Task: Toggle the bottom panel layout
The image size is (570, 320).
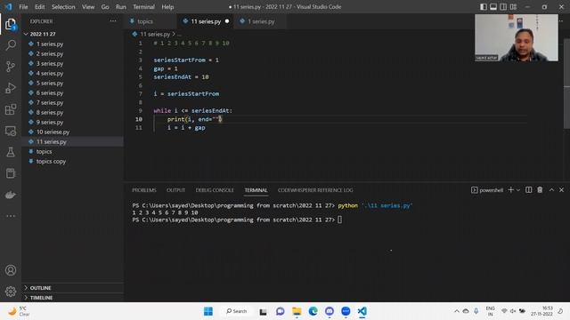Action: point(493,7)
